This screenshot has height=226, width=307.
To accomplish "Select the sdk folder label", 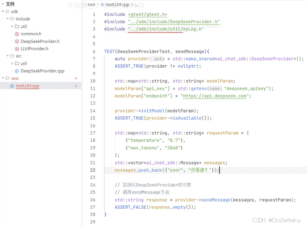I will 15,12.
